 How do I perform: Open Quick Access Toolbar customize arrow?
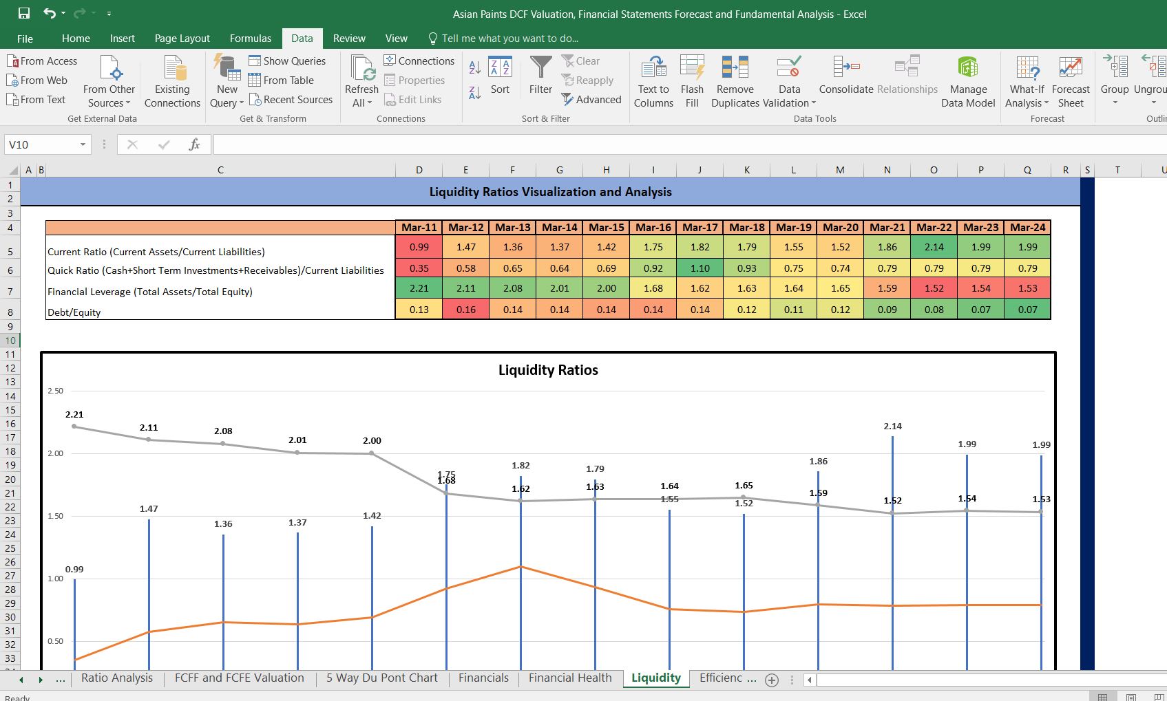tap(109, 14)
